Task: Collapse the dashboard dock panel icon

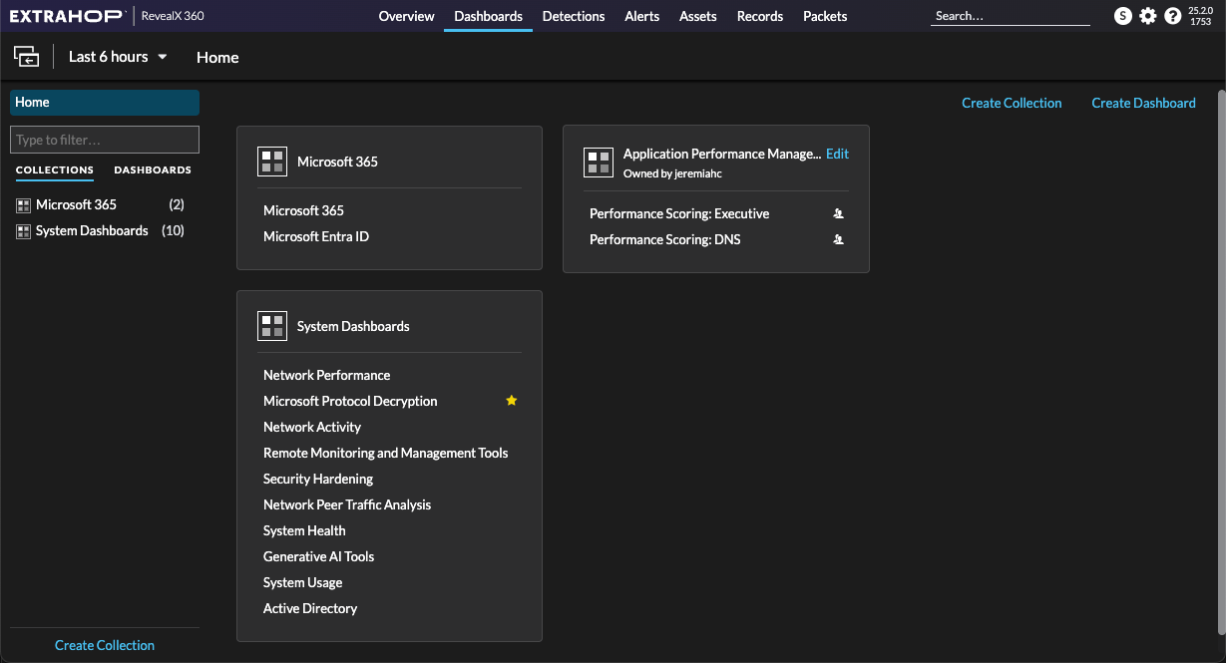Action: tap(26, 57)
